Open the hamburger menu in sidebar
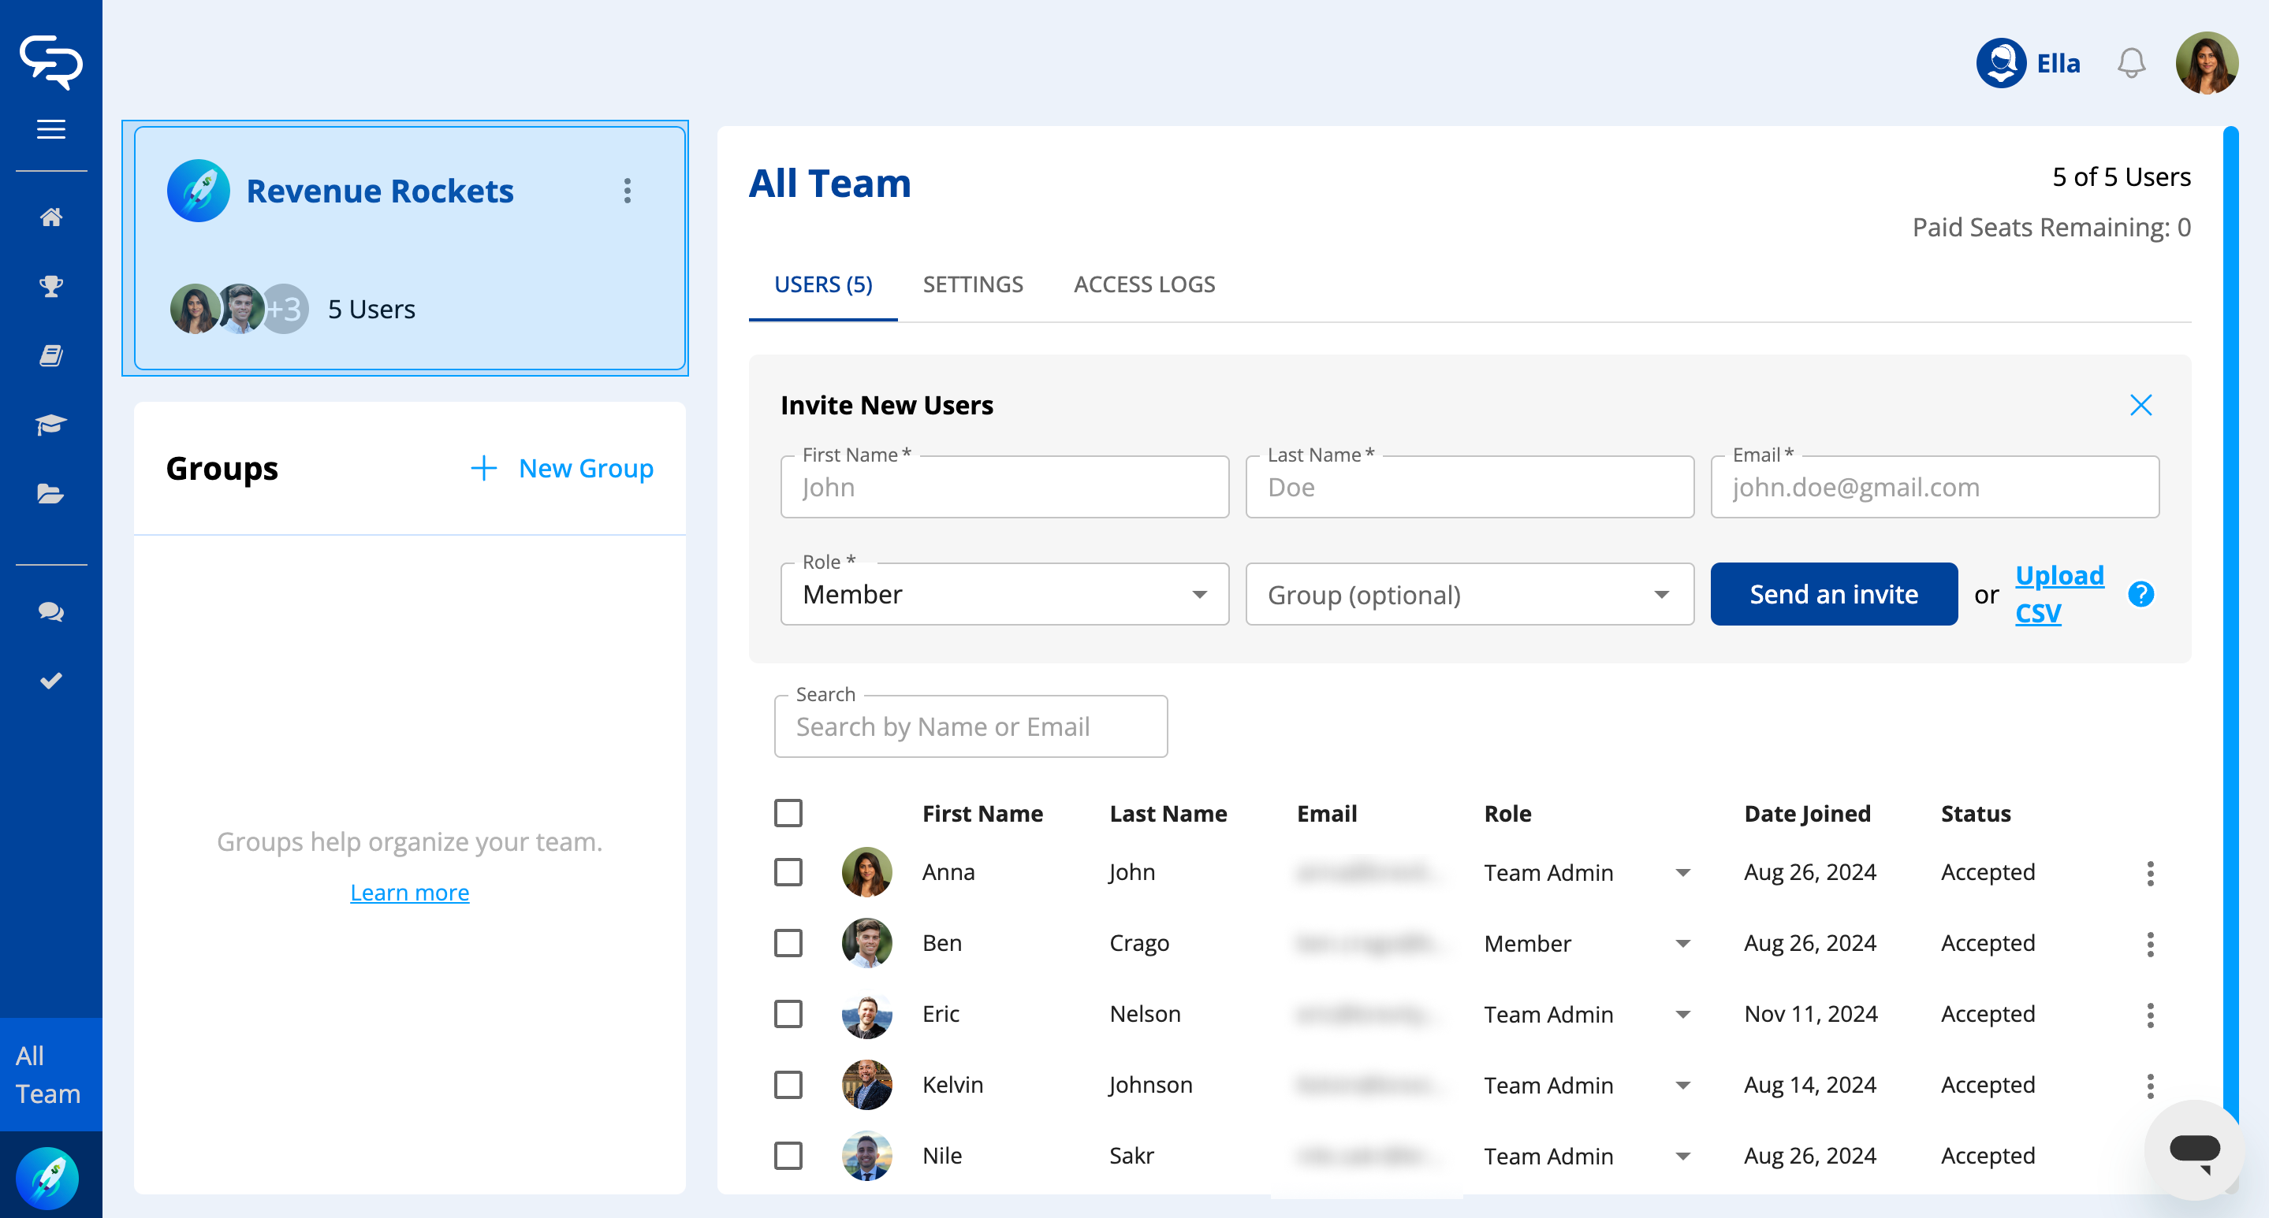This screenshot has width=2269, height=1218. click(51, 129)
